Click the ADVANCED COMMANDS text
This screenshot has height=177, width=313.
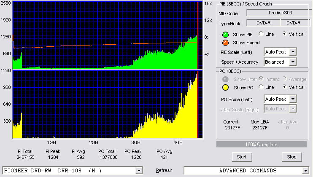(x=248, y=171)
